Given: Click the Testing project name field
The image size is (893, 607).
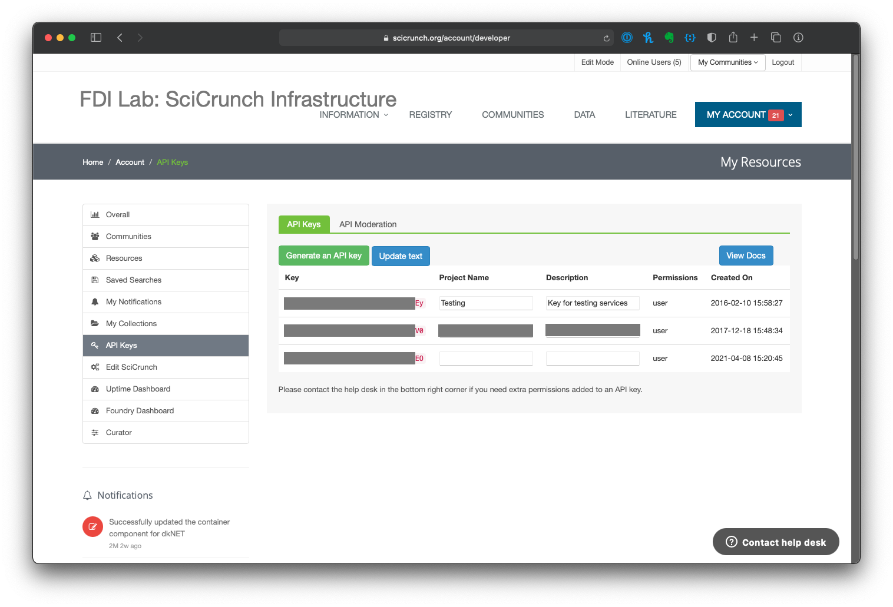Looking at the screenshot, I should [x=485, y=303].
